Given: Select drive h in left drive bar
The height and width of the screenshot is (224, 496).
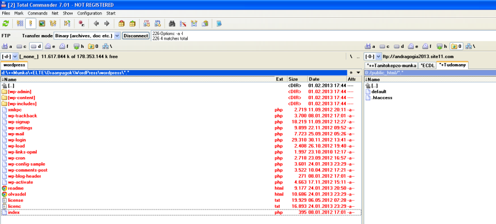Looking at the screenshot, I should coord(79,46).
